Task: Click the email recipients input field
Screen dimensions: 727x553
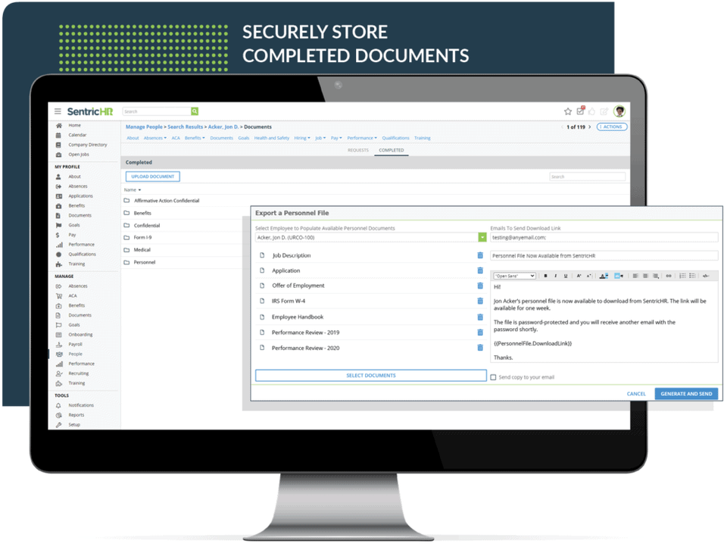Action: click(604, 238)
